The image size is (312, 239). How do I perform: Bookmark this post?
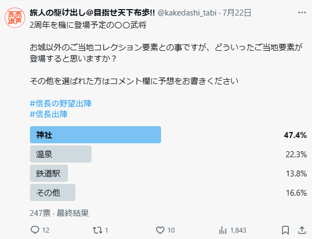[x=285, y=230]
